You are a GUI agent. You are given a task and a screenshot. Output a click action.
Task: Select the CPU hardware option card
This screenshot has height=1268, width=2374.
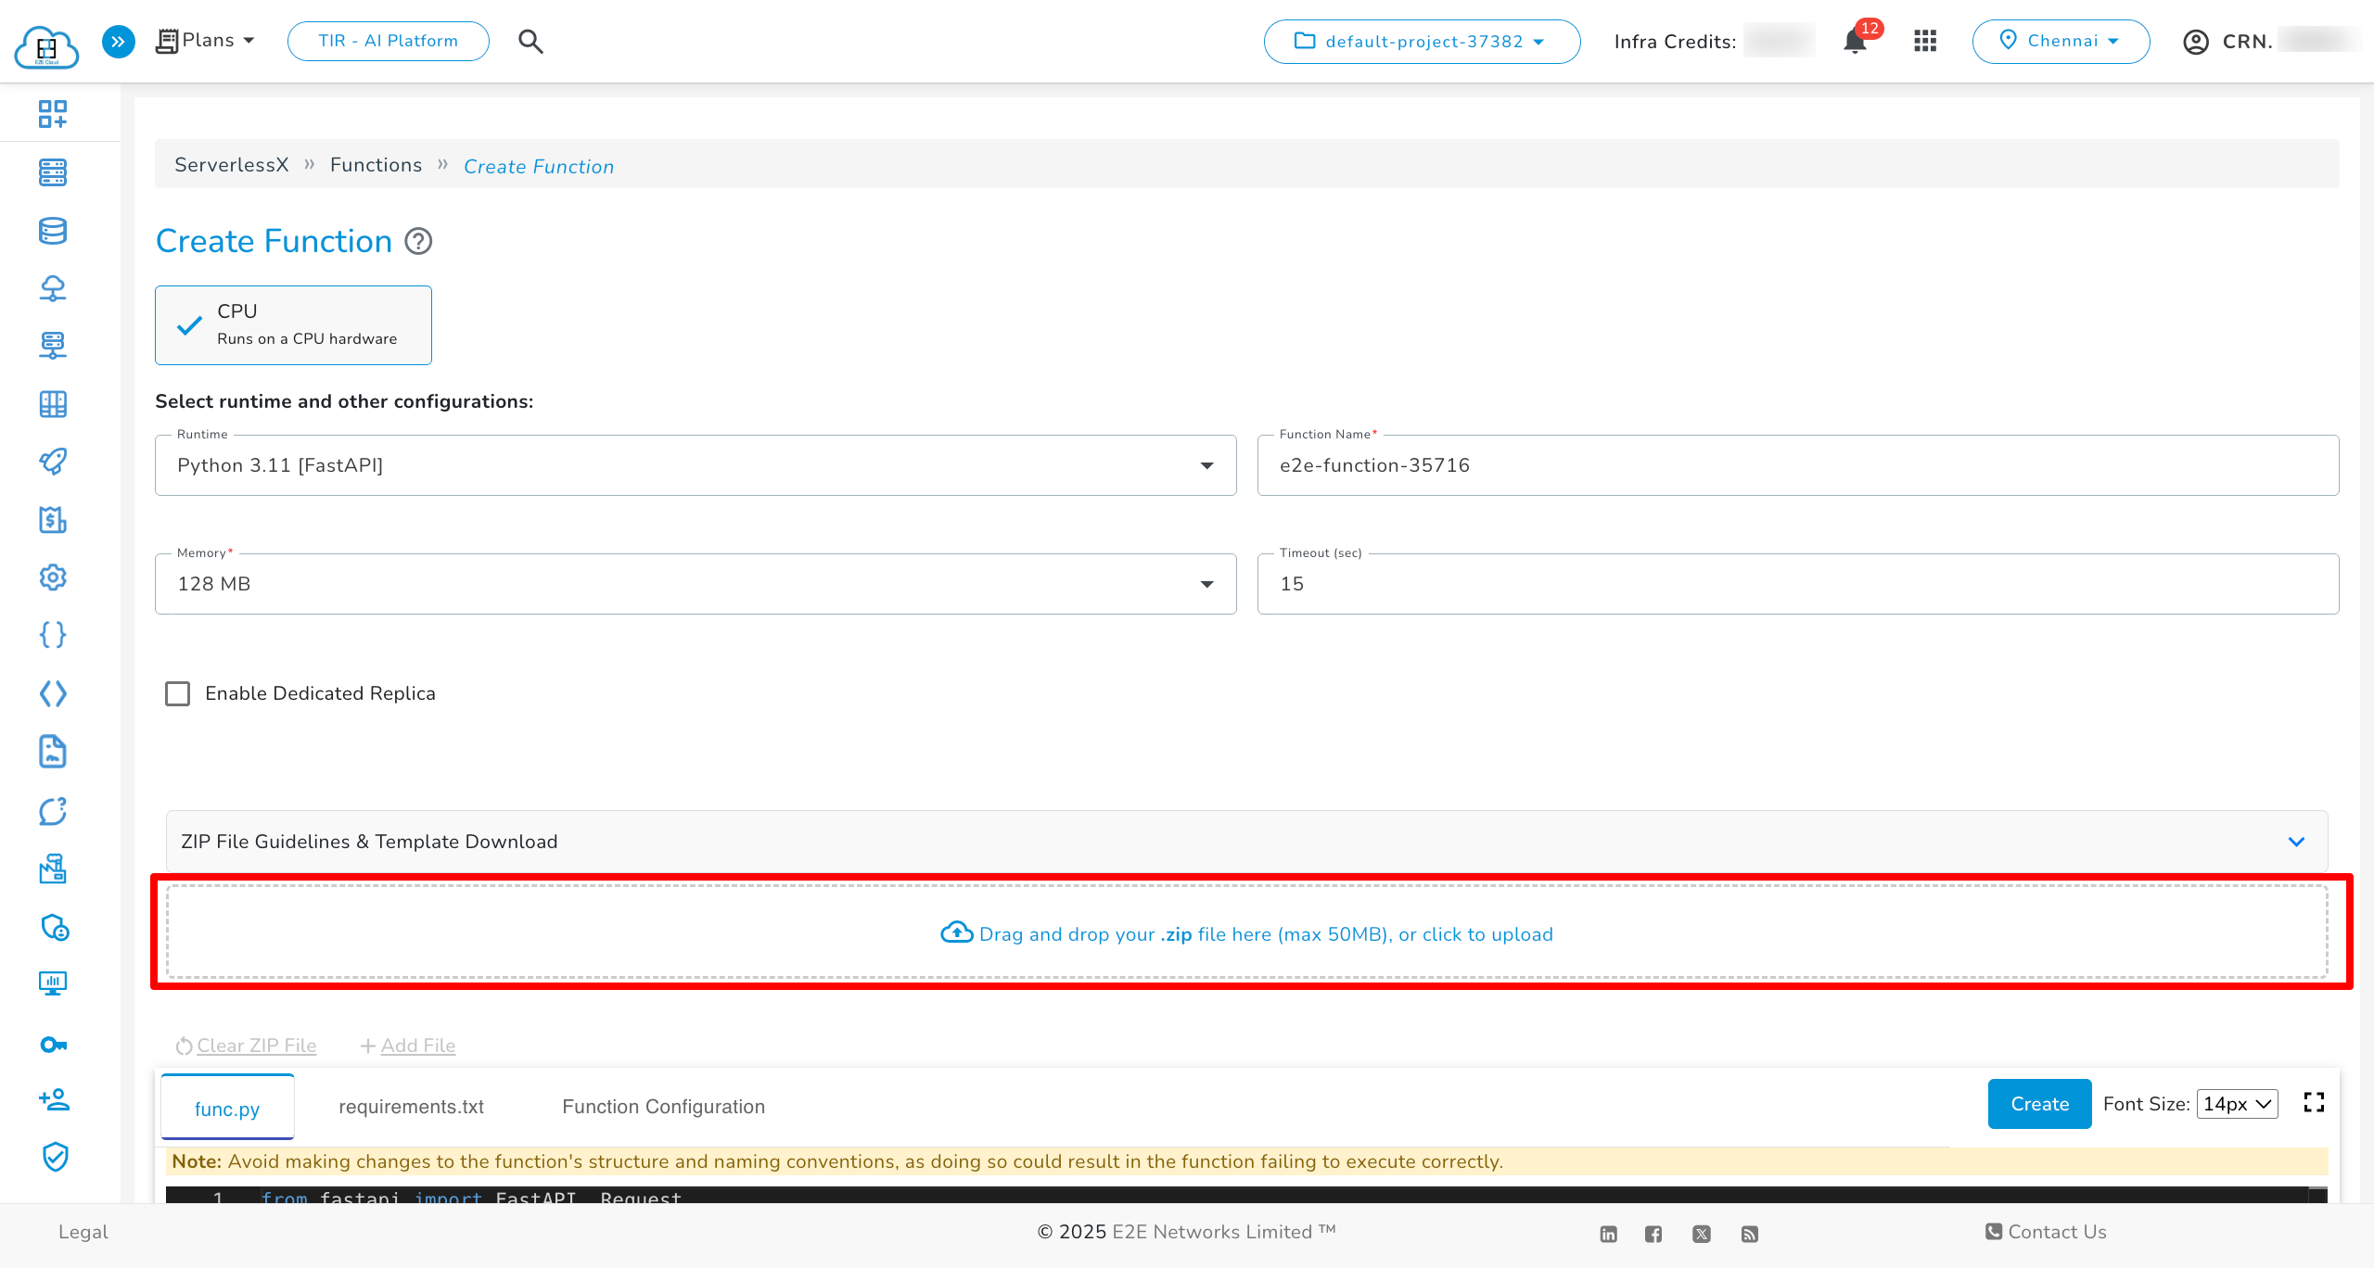point(293,325)
